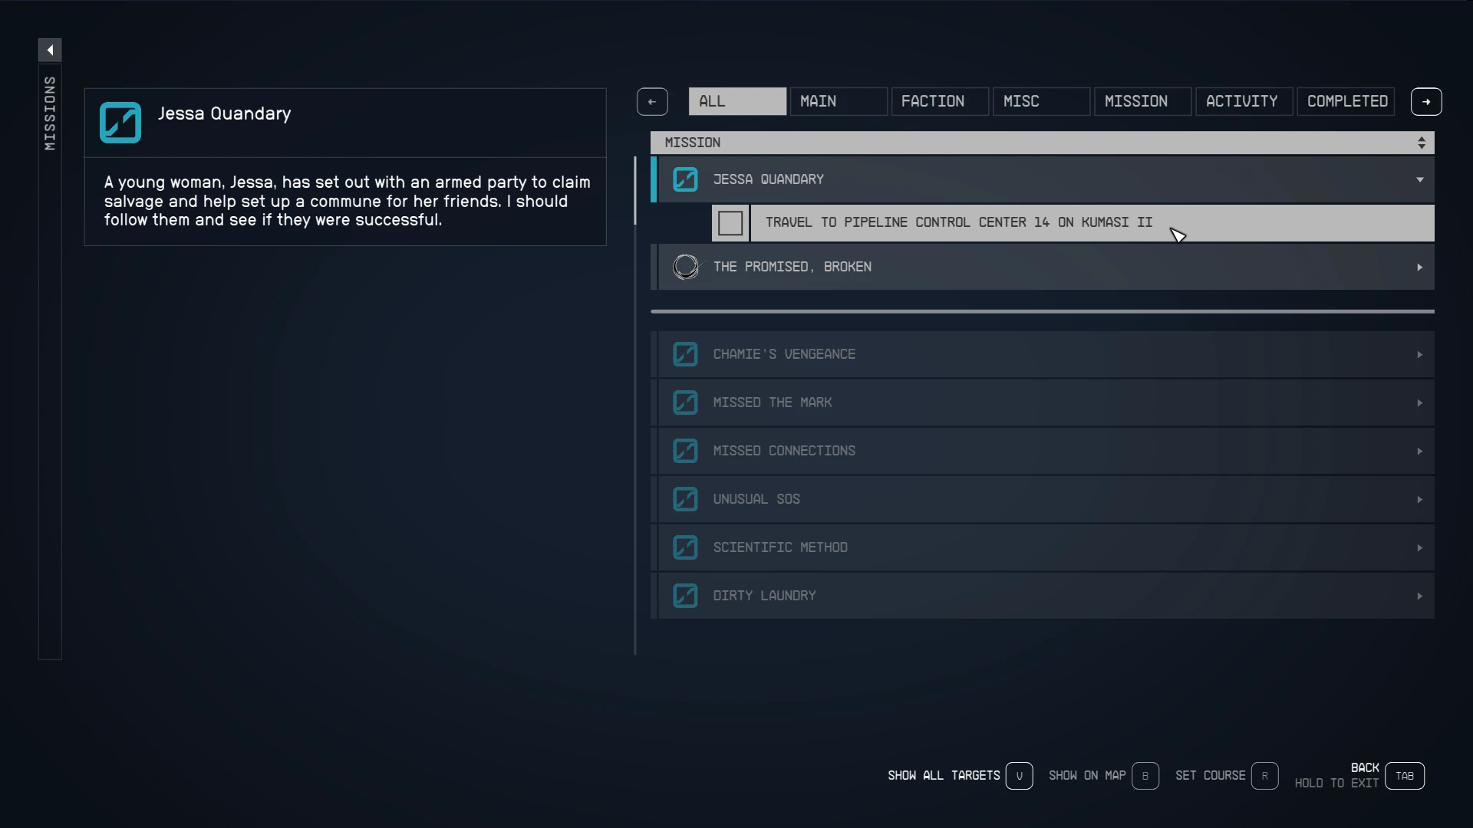Click the Unusual SOS mission icon
Viewport: 1473px width, 828px height.
click(x=685, y=499)
